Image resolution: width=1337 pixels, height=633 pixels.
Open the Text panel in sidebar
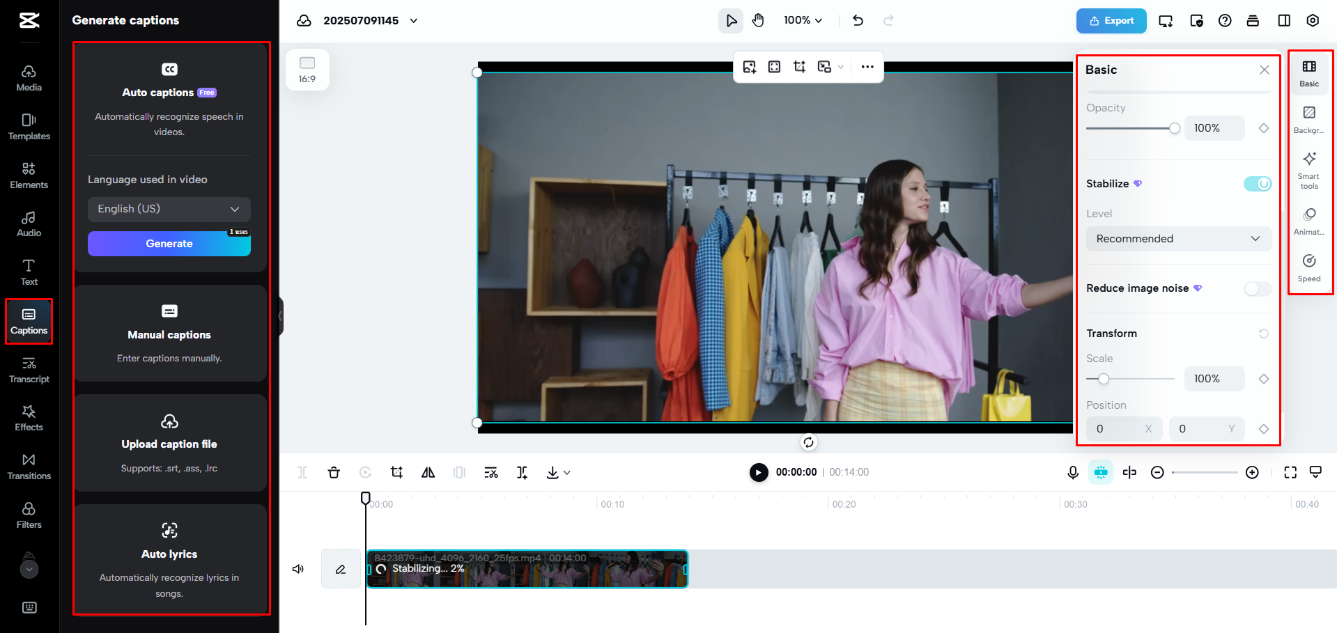coord(29,272)
